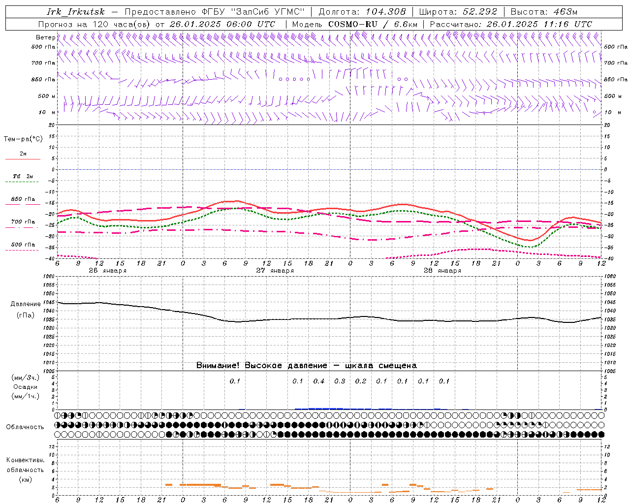Image resolution: width=630 pixels, height=504 pixels.
Task: Click the Модель COSMO-RU / 6.6км label
Action: pos(355,24)
